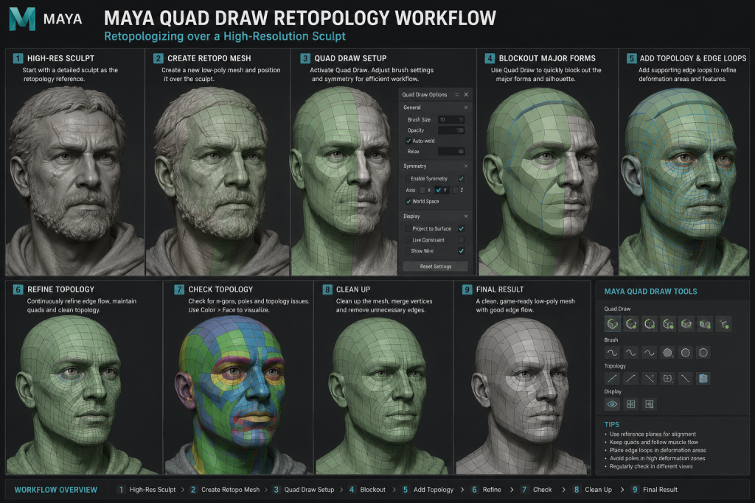Click the Final Result grey head image
Image resolution: width=755 pixels, height=503 pixels.
coord(523,394)
